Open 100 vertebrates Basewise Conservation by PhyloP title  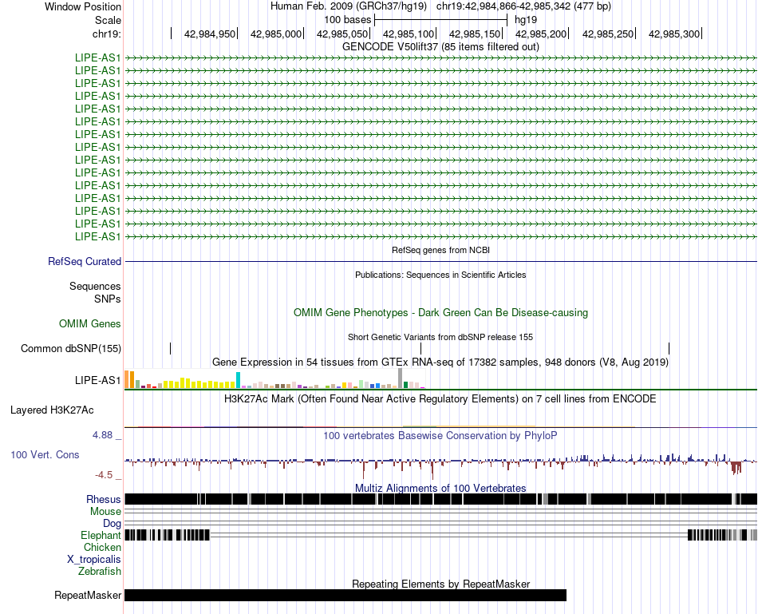pos(440,435)
